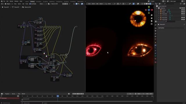Toggle the camera view icon
This screenshot has height=104, width=186.
coord(152,21)
